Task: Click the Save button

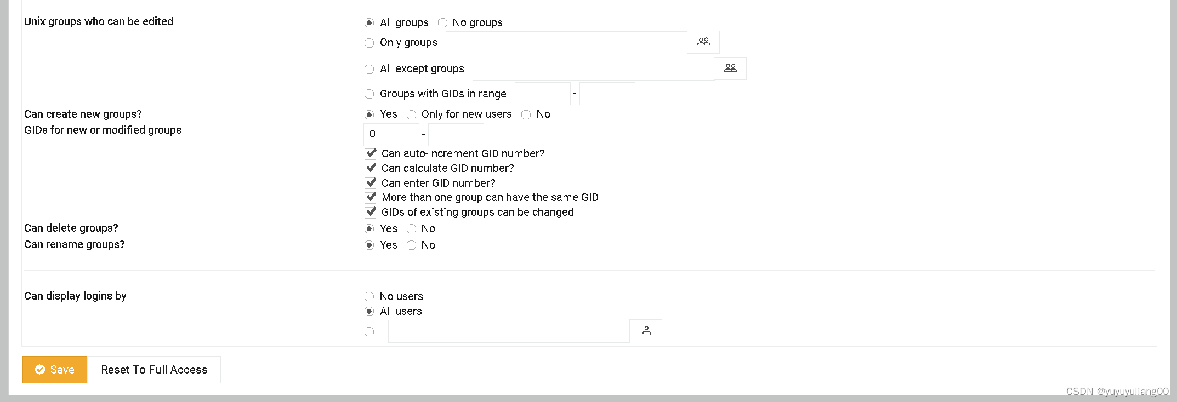Action: point(55,370)
